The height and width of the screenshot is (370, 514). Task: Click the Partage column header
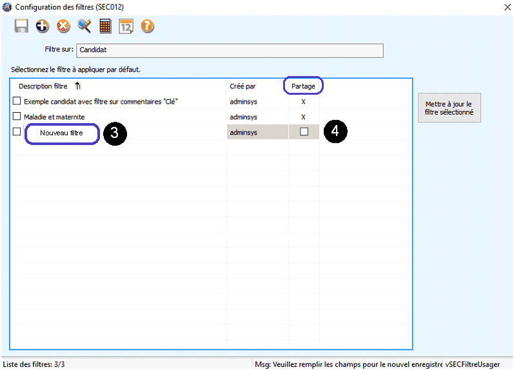(x=303, y=86)
